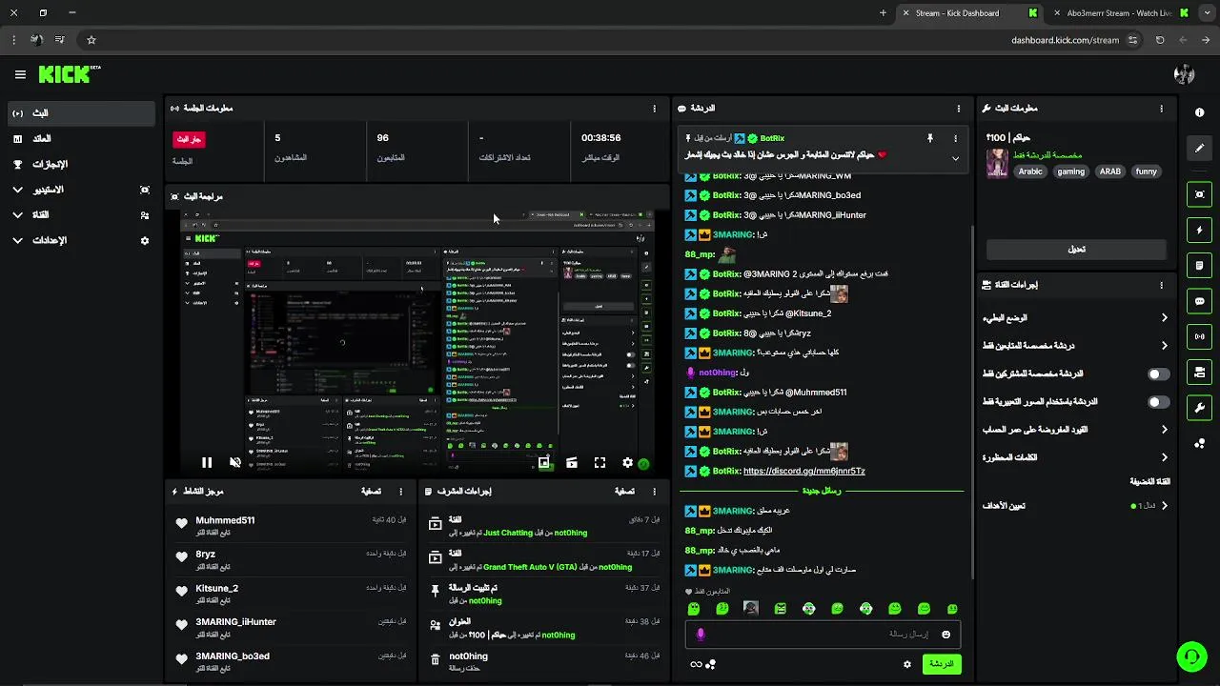
Task: Open the slow mode option chevron
Action: click(x=1164, y=318)
